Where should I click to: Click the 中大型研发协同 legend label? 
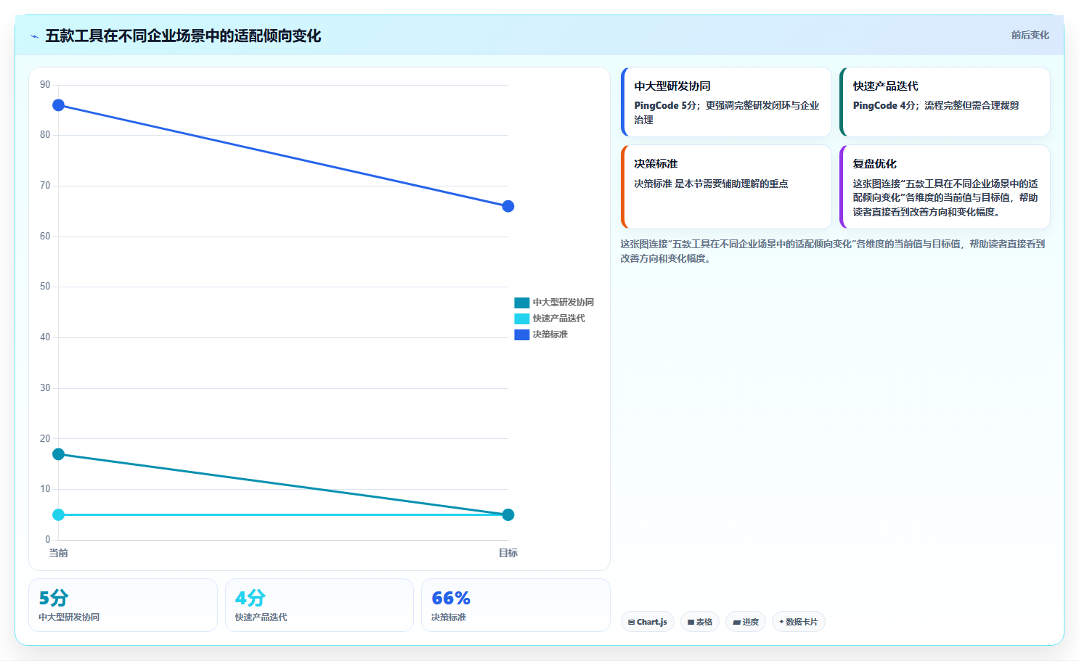tap(563, 303)
